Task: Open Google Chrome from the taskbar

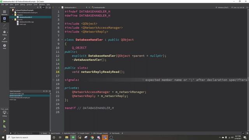Action: (x=92, y=137)
